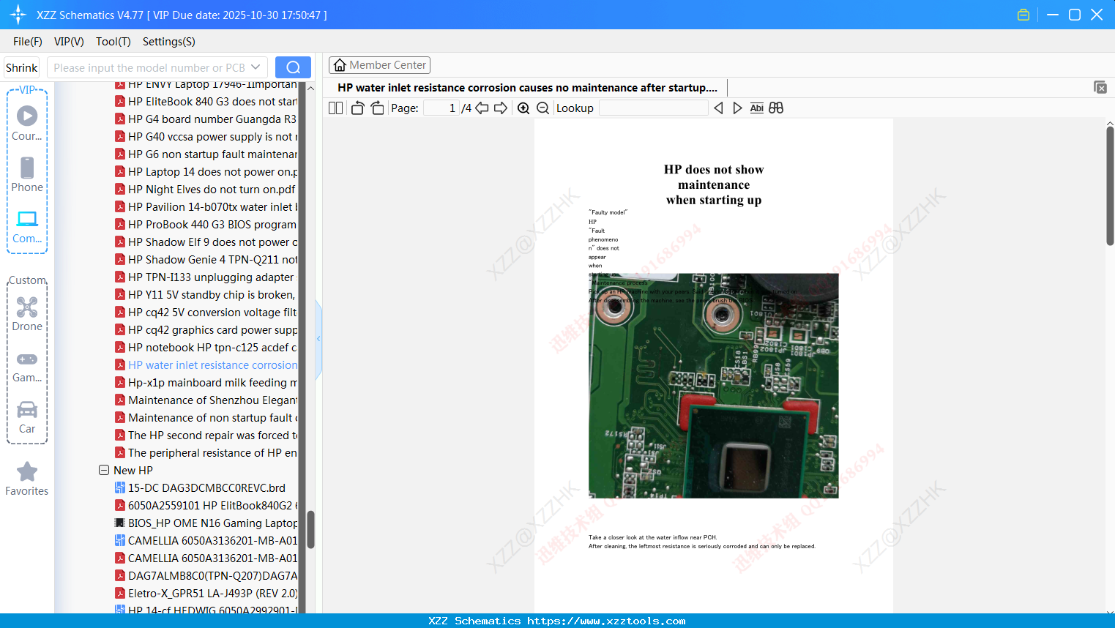
Task: Open the Car category
Action: click(27, 417)
